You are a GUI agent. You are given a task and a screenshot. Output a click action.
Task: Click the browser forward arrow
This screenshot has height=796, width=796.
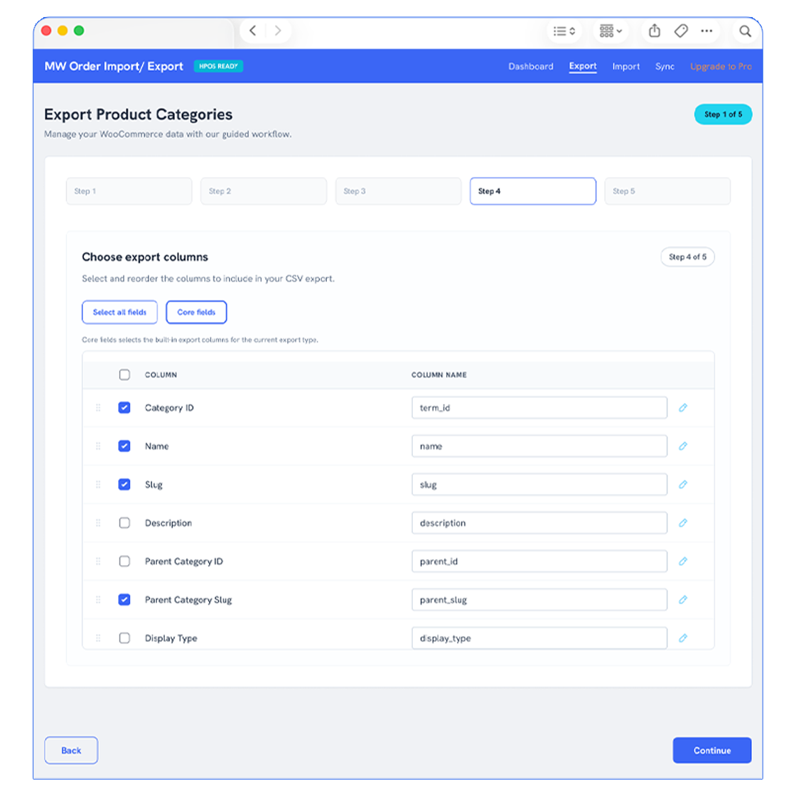pos(278,31)
